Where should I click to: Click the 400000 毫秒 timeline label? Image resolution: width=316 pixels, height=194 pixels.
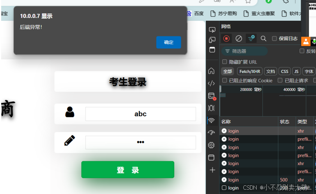click(294, 89)
